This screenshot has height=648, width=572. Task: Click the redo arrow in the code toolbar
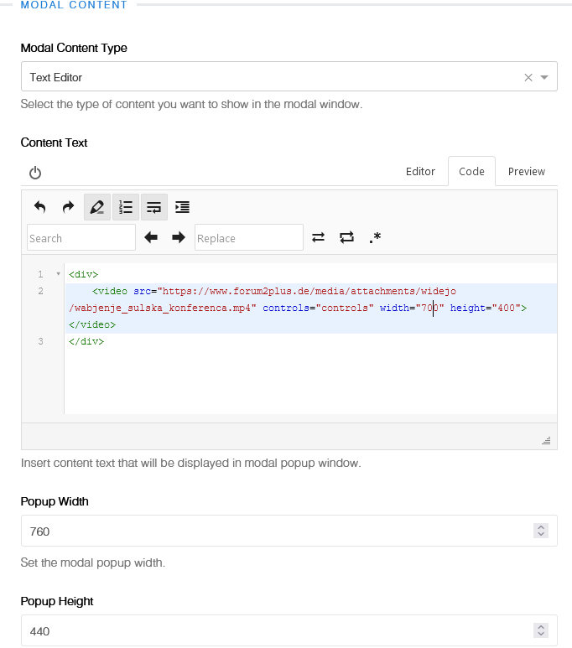tap(68, 207)
